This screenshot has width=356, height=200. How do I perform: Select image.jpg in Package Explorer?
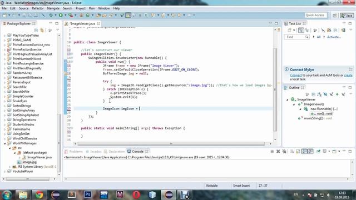pyautogui.click(x=29, y=162)
